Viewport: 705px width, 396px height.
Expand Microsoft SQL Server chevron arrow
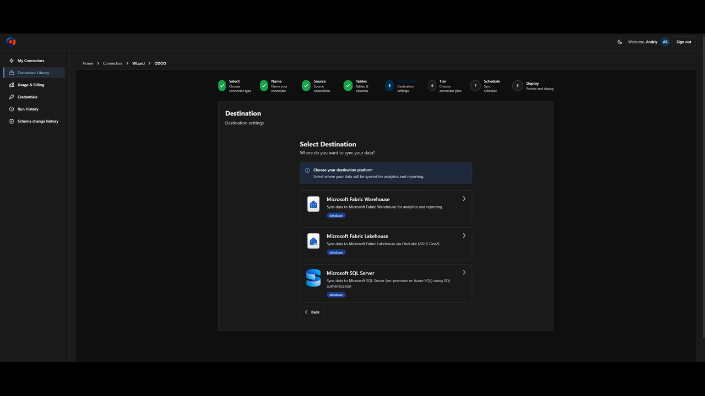click(x=464, y=272)
